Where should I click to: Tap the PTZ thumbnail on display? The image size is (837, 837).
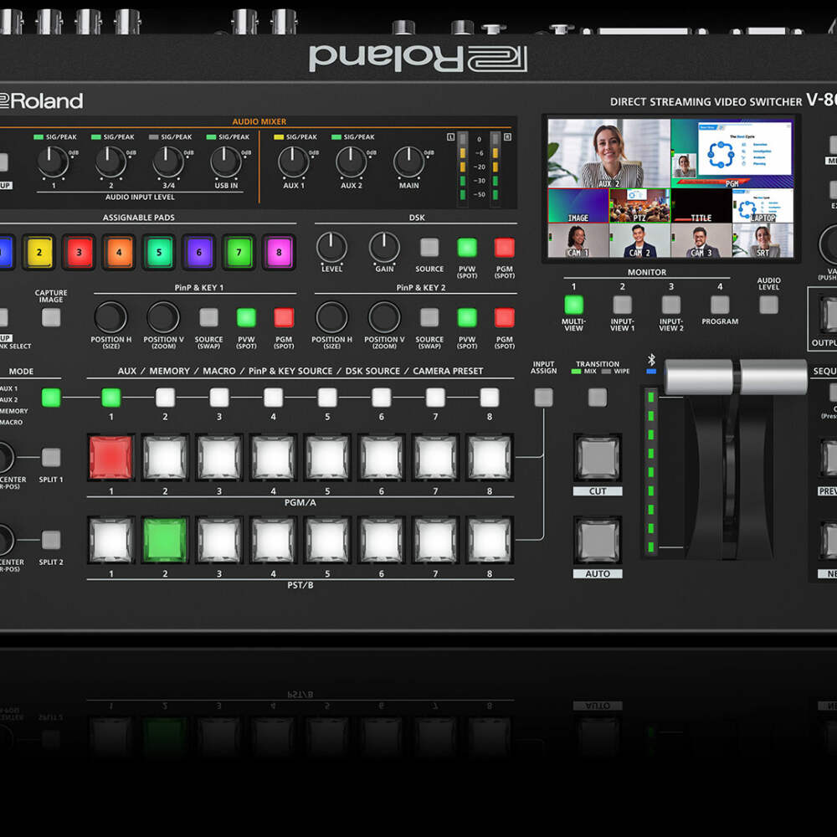point(640,206)
